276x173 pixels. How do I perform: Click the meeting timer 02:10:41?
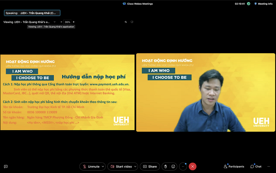click(x=240, y=4)
